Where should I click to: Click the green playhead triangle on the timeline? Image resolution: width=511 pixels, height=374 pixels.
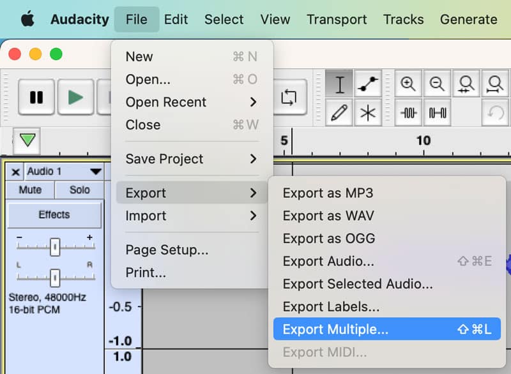coord(27,140)
